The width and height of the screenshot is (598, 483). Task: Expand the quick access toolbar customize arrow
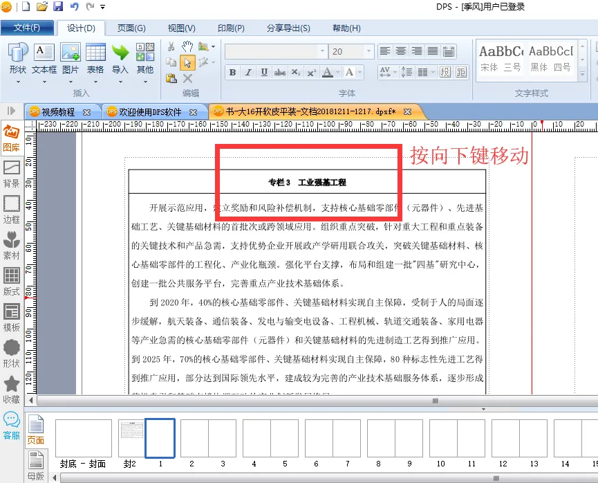tap(102, 6)
